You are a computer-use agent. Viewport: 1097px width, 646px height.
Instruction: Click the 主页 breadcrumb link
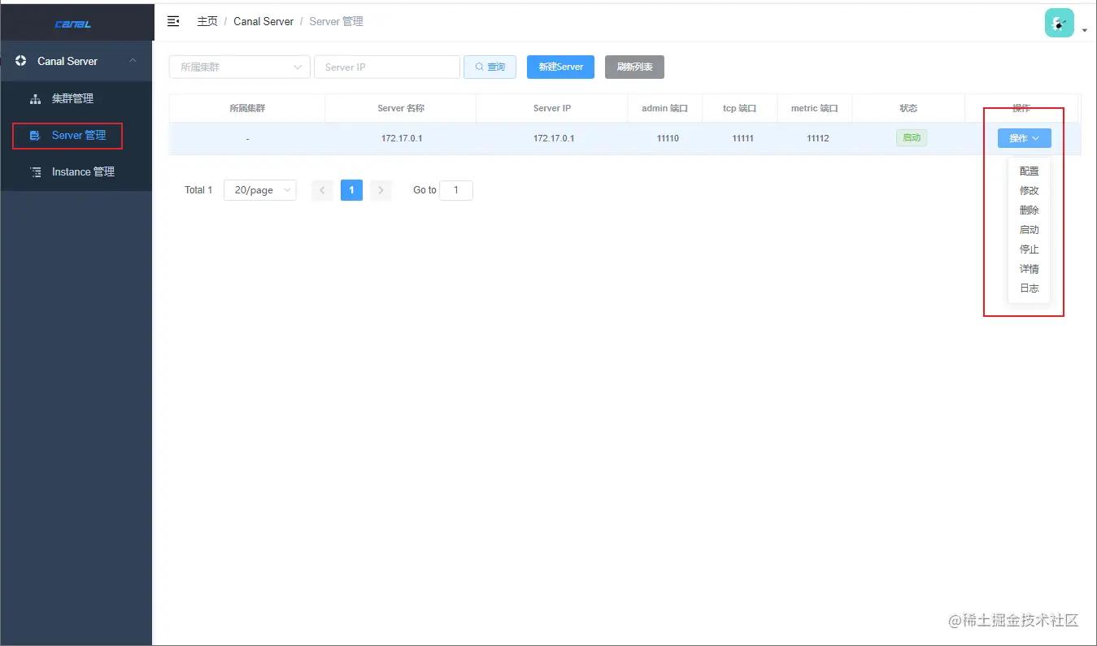[x=207, y=21]
